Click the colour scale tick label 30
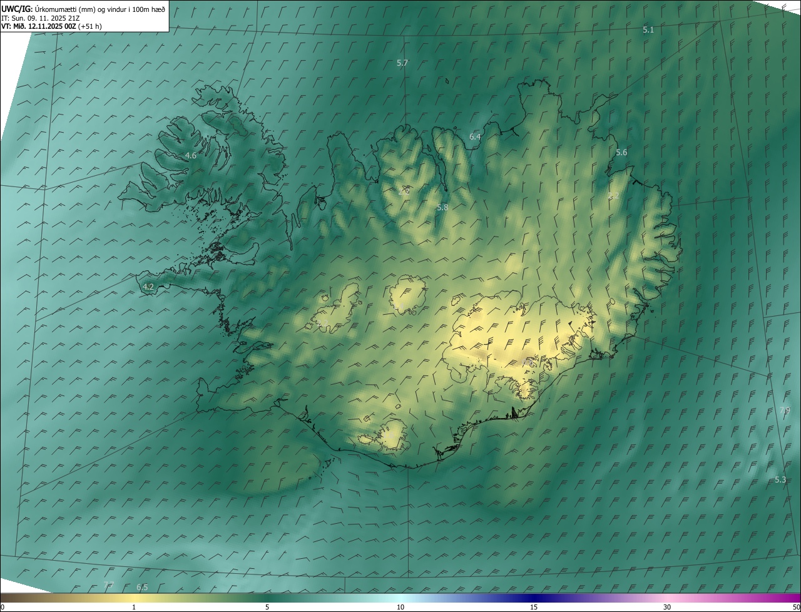This screenshot has height=612, width=801. (x=667, y=608)
